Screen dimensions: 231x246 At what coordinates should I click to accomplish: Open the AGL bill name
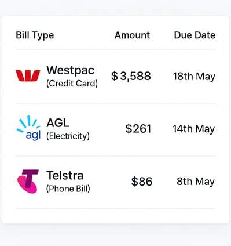coord(58,122)
